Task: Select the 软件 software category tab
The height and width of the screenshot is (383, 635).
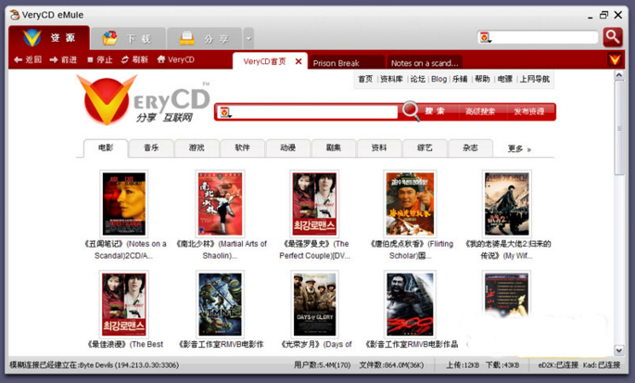Action: [x=243, y=148]
